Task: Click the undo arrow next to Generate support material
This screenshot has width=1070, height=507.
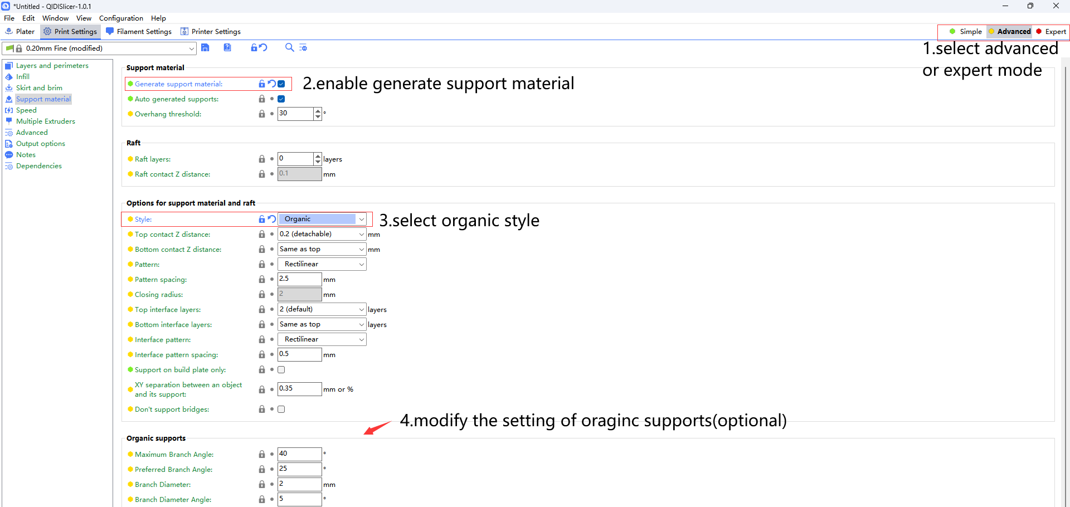Action: 271,84
